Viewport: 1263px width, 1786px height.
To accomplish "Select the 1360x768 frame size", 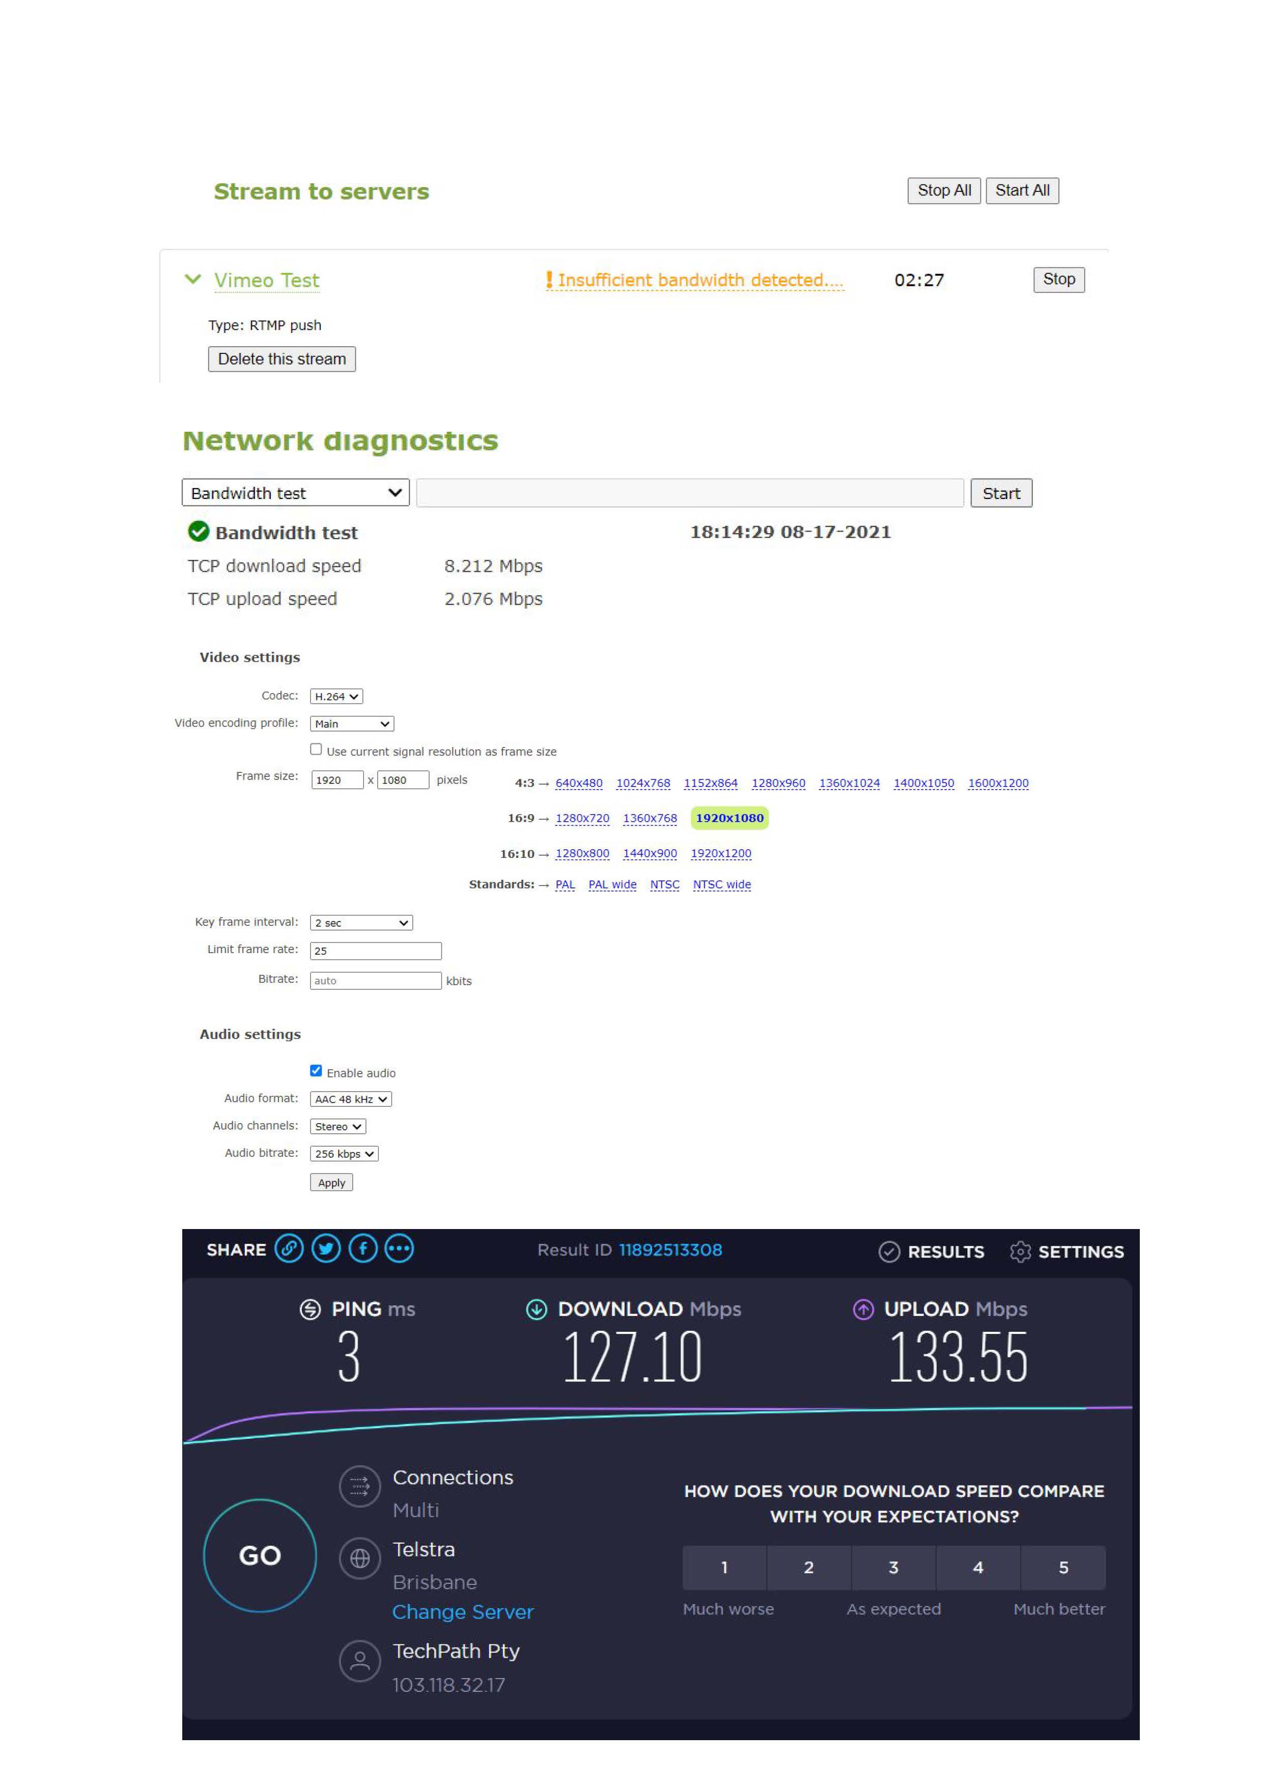I will tap(650, 818).
